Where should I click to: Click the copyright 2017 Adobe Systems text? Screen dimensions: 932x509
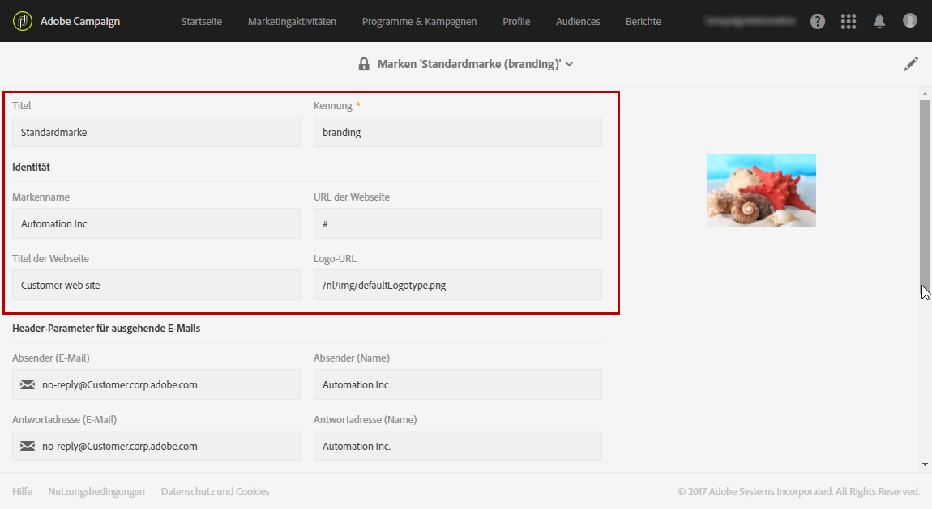pyautogui.click(x=799, y=492)
